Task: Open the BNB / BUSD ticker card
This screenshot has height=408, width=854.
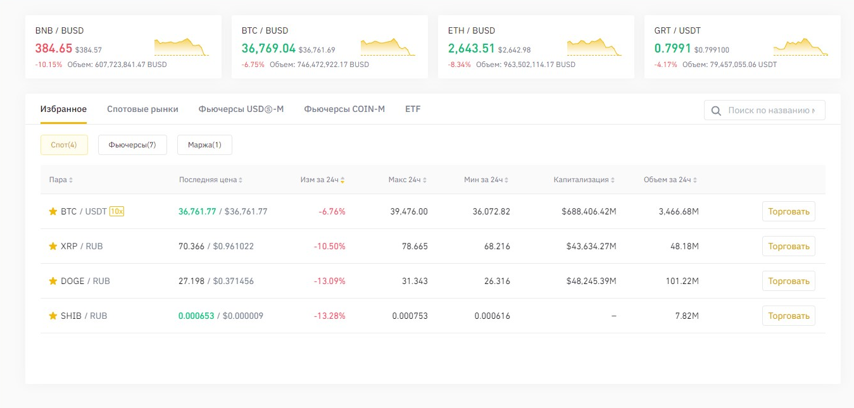Action: click(x=123, y=47)
